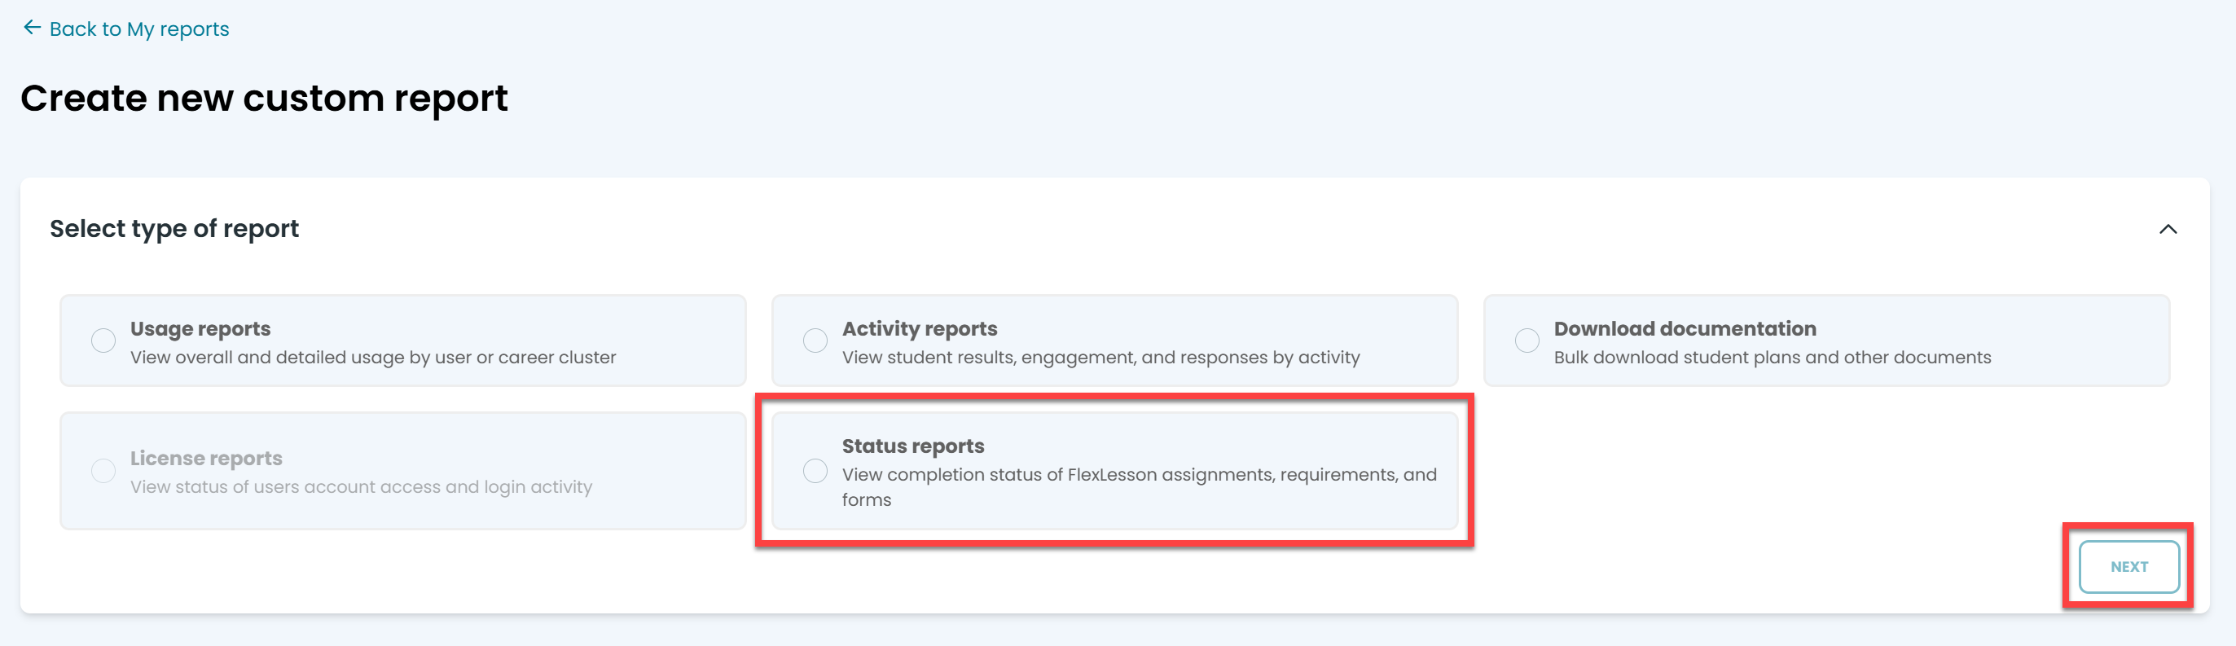This screenshot has width=2236, height=646.
Task: Click the "Select type of report" heading
Action: click(x=174, y=228)
